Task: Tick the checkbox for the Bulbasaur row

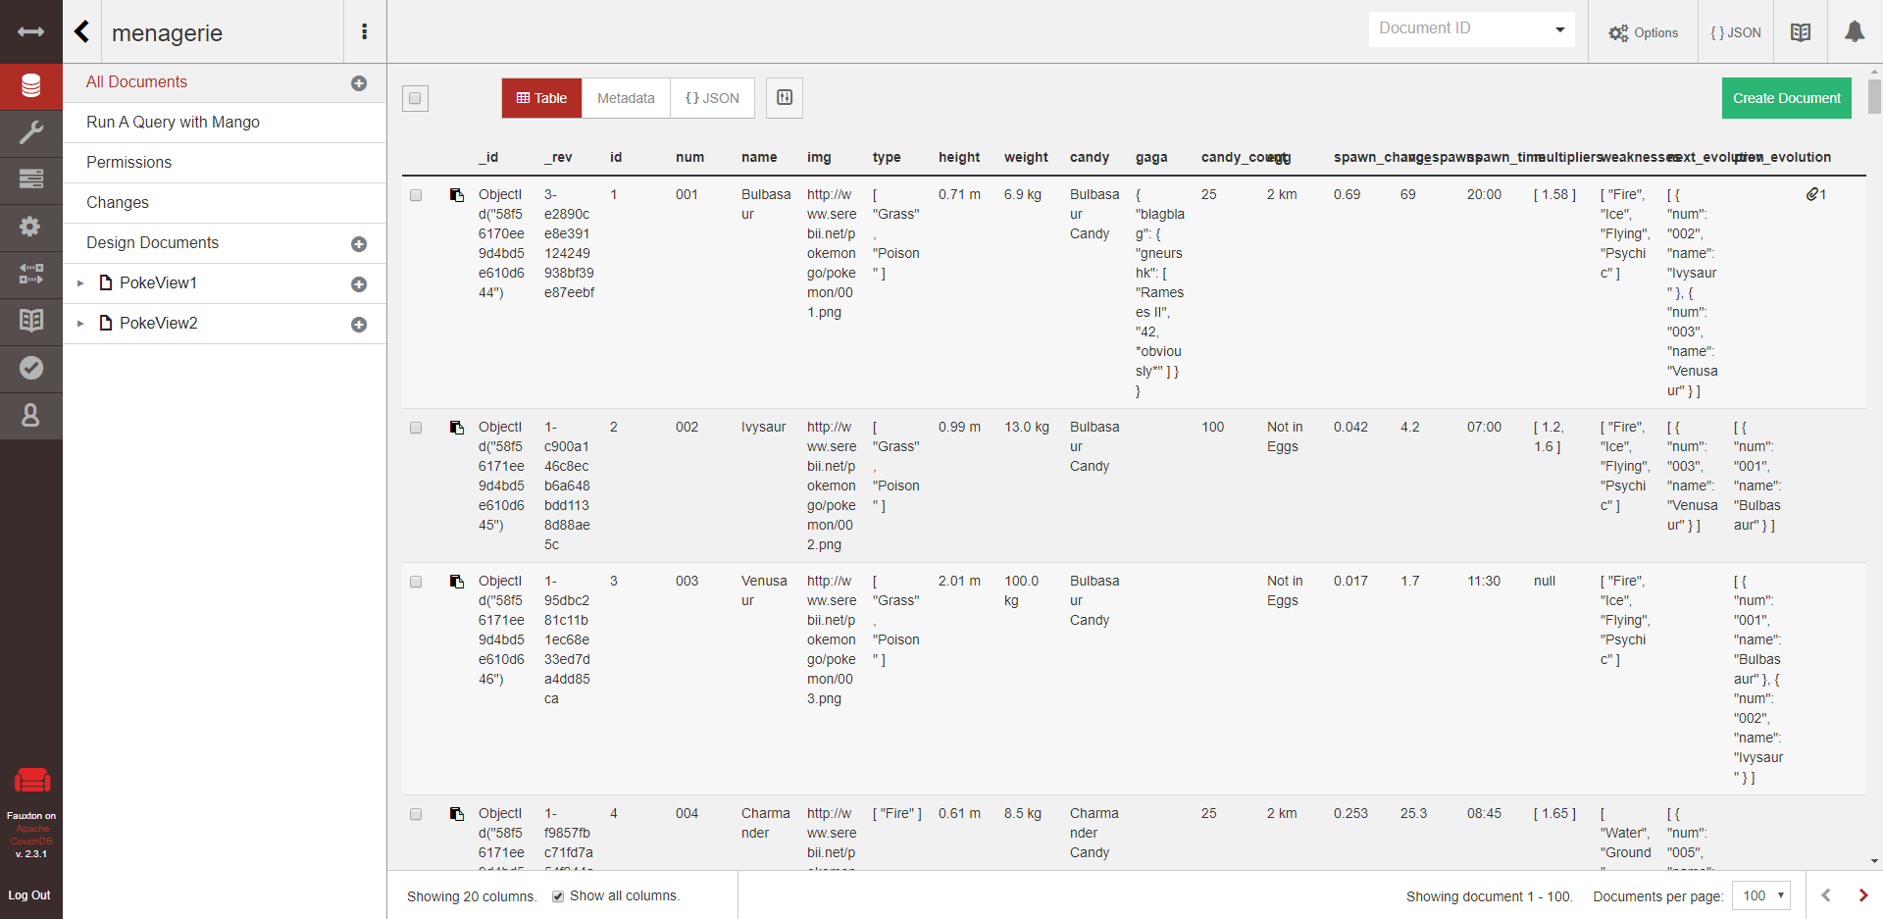Action: point(416,195)
